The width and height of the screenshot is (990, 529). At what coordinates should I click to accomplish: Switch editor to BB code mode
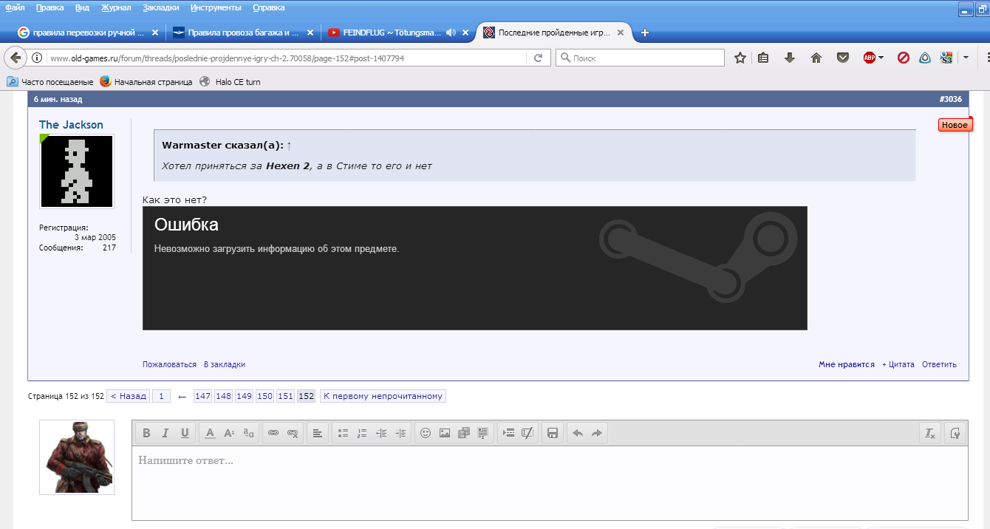[955, 433]
